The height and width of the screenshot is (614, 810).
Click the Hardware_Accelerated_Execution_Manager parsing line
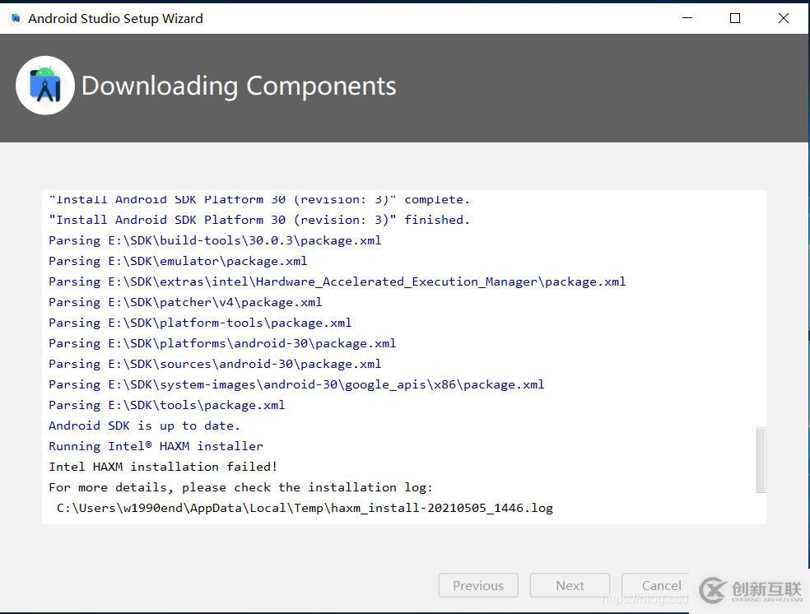coord(337,281)
